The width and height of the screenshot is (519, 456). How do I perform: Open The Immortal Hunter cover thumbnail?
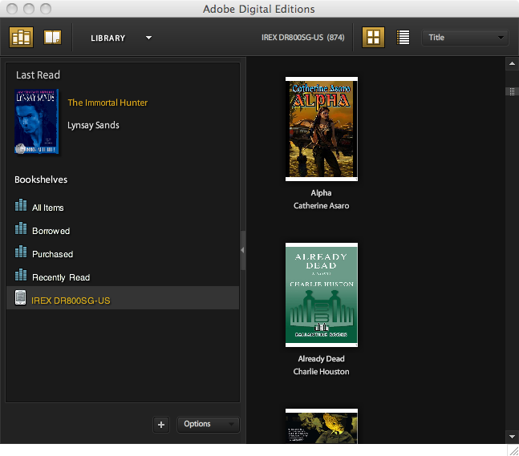point(36,121)
